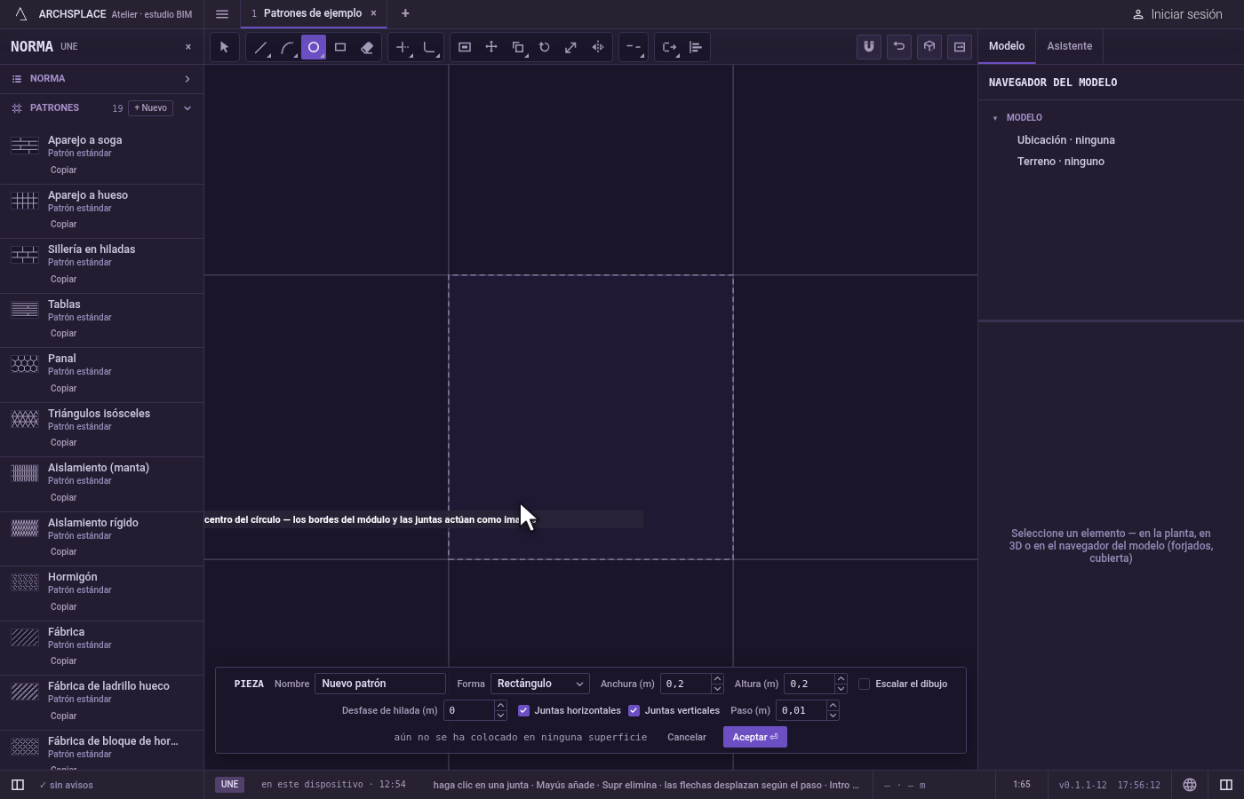Click the scale tool icon
This screenshot has height=799, width=1244.
click(x=571, y=47)
